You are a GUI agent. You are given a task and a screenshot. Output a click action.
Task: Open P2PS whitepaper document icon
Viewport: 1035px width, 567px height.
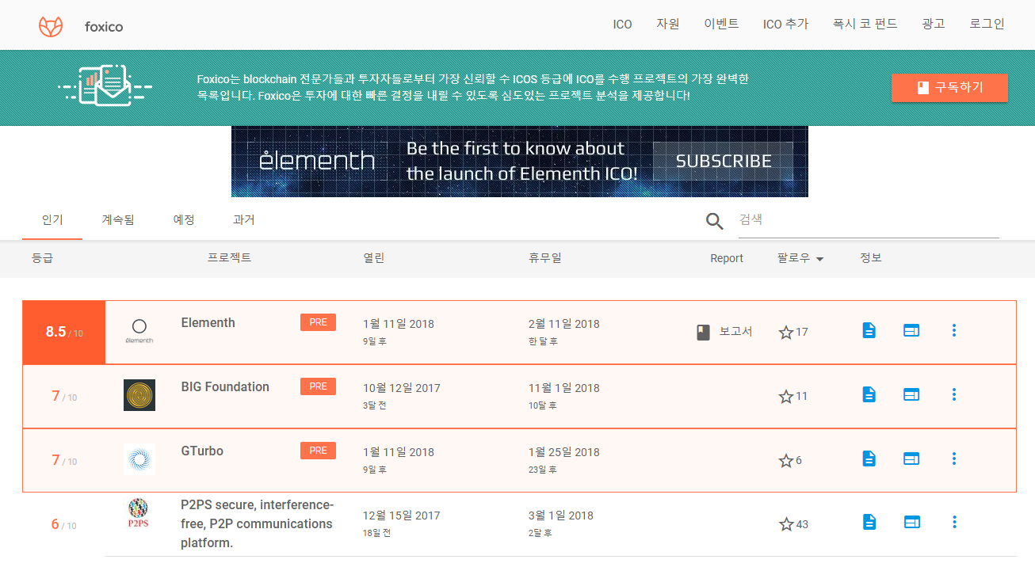(x=869, y=523)
